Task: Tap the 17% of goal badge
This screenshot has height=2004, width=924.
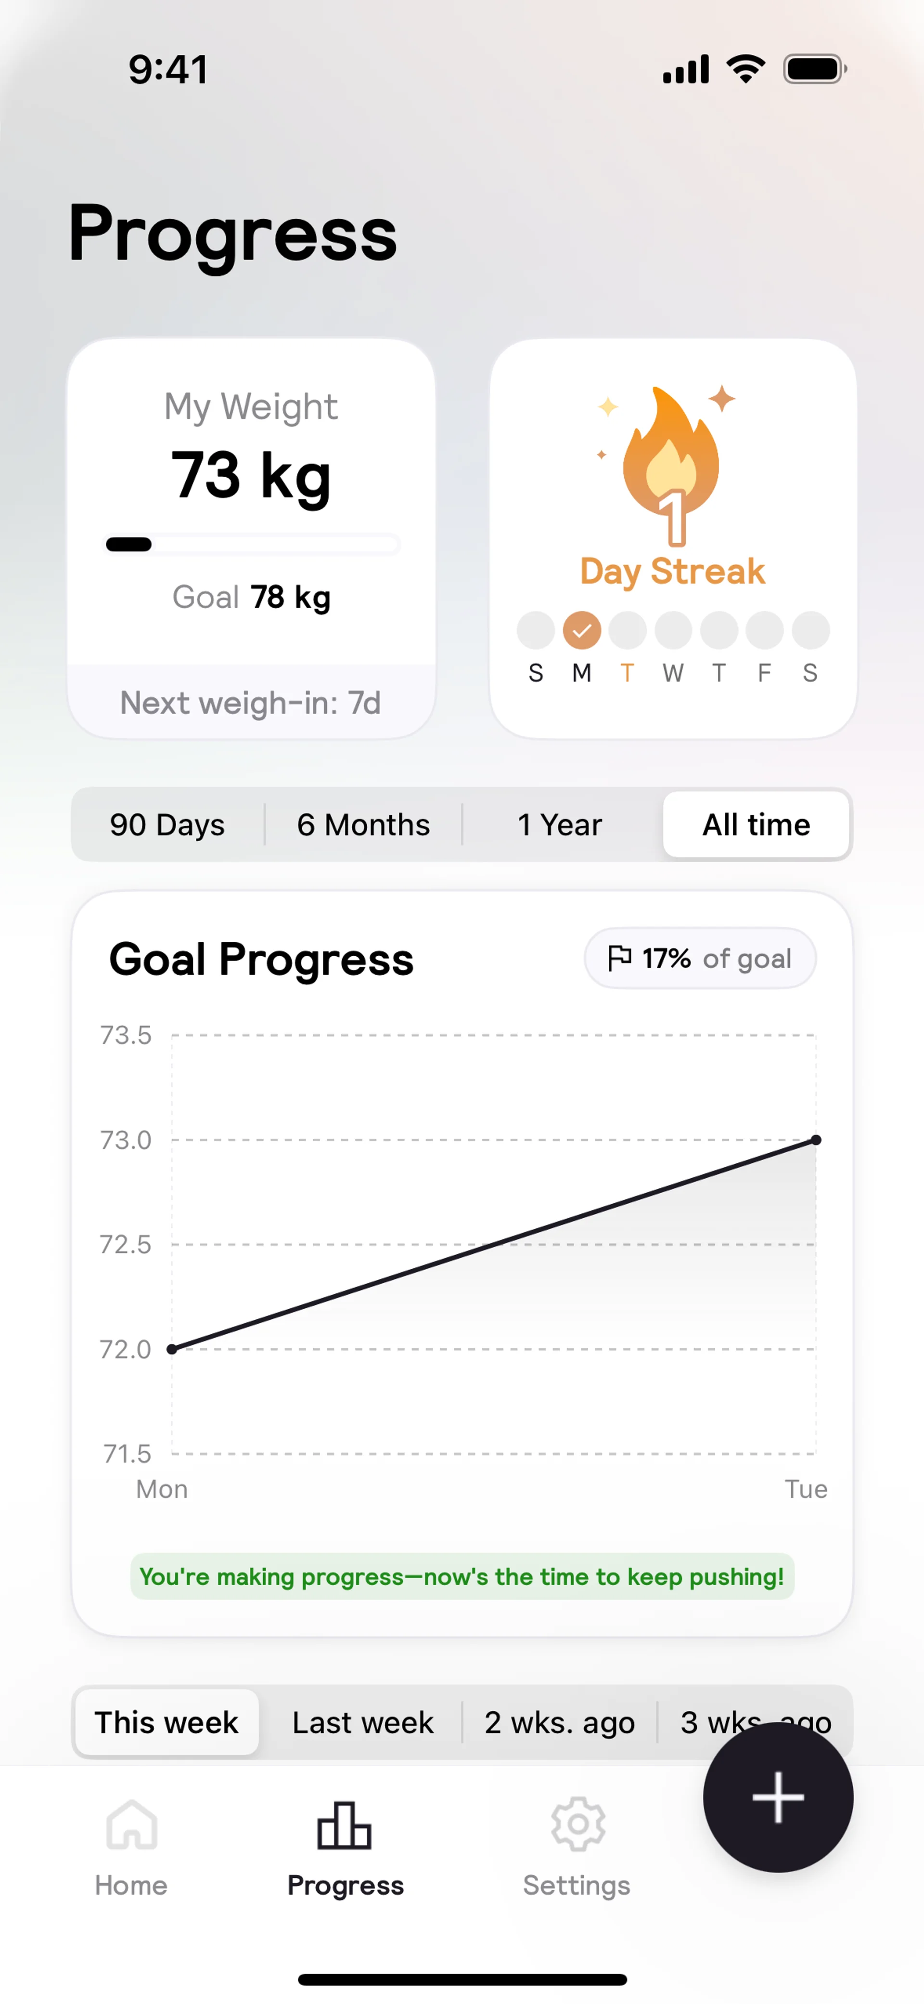Action: coord(700,958)
